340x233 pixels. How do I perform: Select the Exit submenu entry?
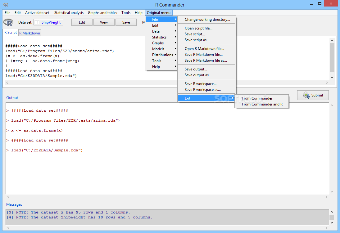[x=207, y=98]
